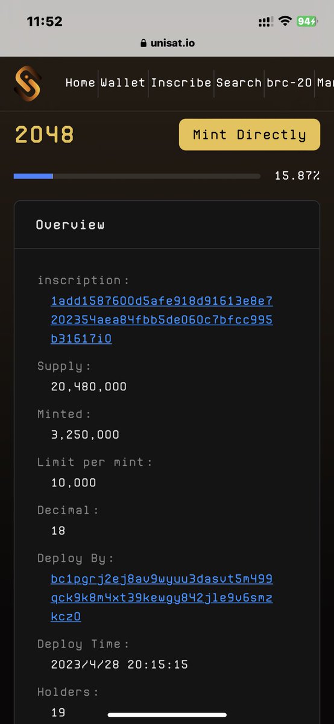Go to the Inscribe page
This screenshot has height=724, width=334.
coord(181,83)
